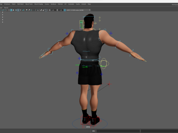This screenshot has height=133, width=178.
Task: Open the Cache menu
Action: (x=78, y=4)
